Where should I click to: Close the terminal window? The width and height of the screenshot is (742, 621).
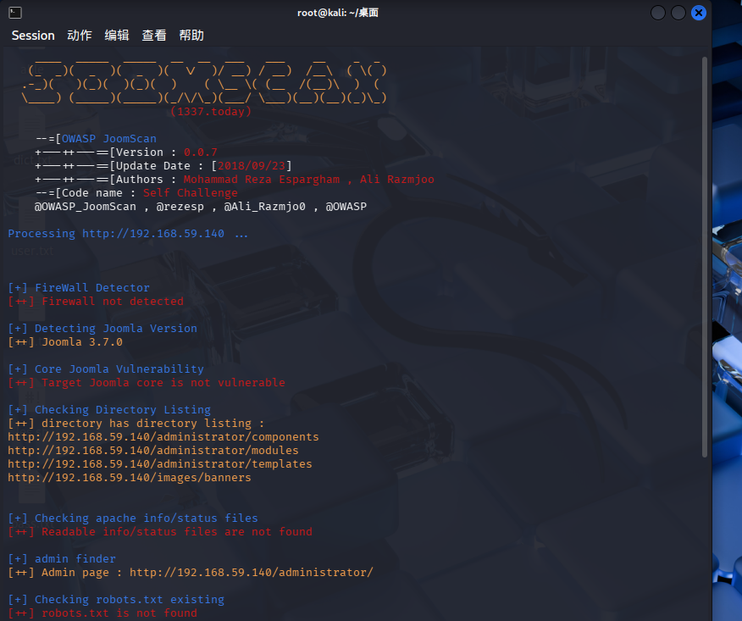coord(699,13)
